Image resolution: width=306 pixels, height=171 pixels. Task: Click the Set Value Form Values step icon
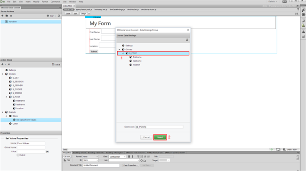click(x=14, y=120)
